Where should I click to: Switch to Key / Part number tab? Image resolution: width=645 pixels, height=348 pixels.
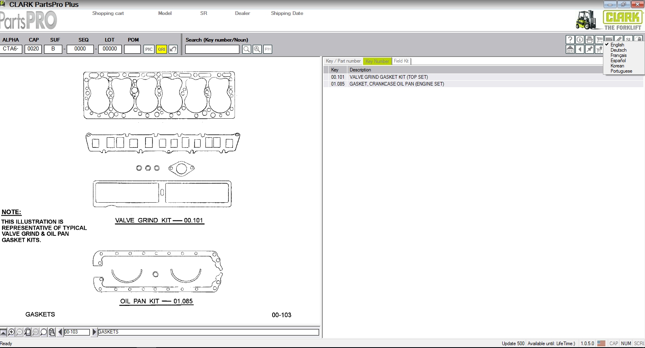pos(343,61)
